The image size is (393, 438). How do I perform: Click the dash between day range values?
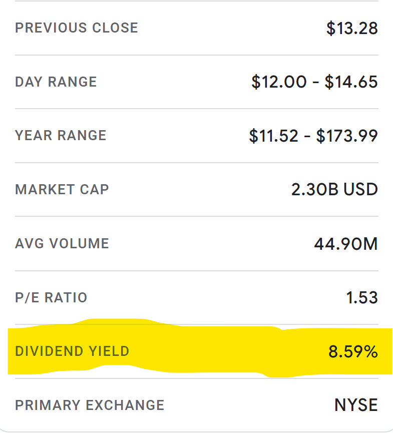pyautogui.click(x=315, y=83)
